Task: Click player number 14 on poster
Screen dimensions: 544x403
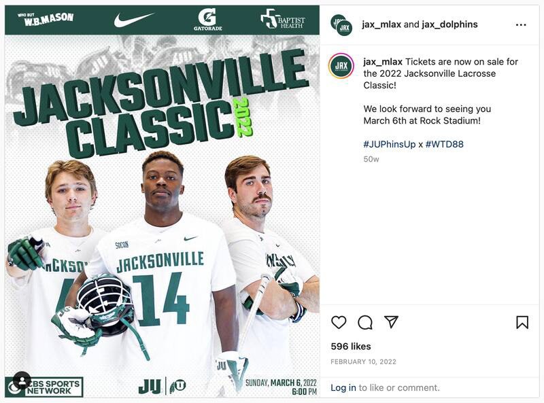Action: (162, 300)
